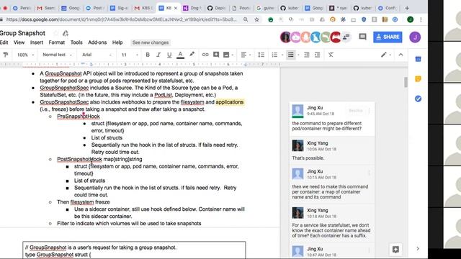
Task: Open the text alignment dropdown
Action: point(246,55)
